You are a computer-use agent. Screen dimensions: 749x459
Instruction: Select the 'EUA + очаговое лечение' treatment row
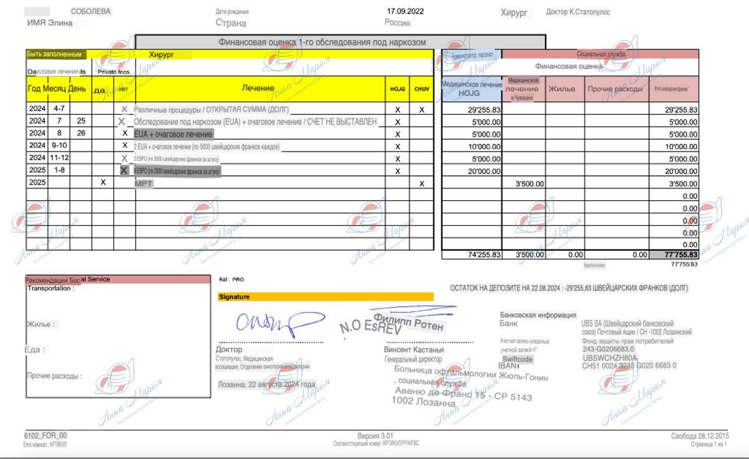pos(174,134)
